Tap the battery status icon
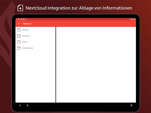151x113 pixels. tap(135, 19)
